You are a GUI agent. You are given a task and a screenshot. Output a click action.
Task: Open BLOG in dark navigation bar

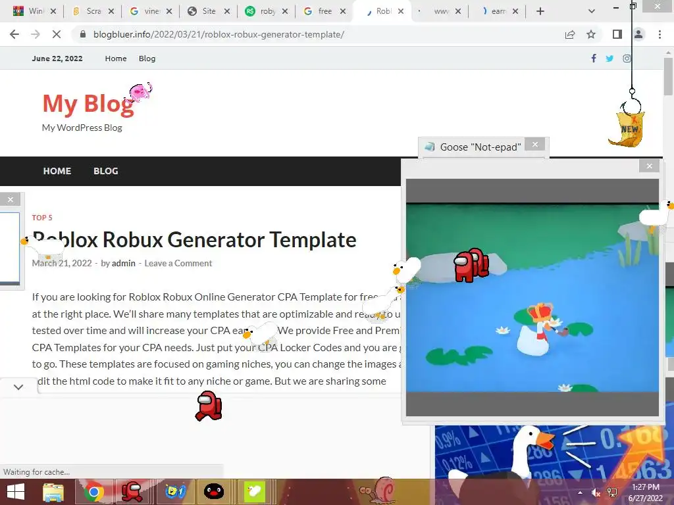(x=106, y=171)
